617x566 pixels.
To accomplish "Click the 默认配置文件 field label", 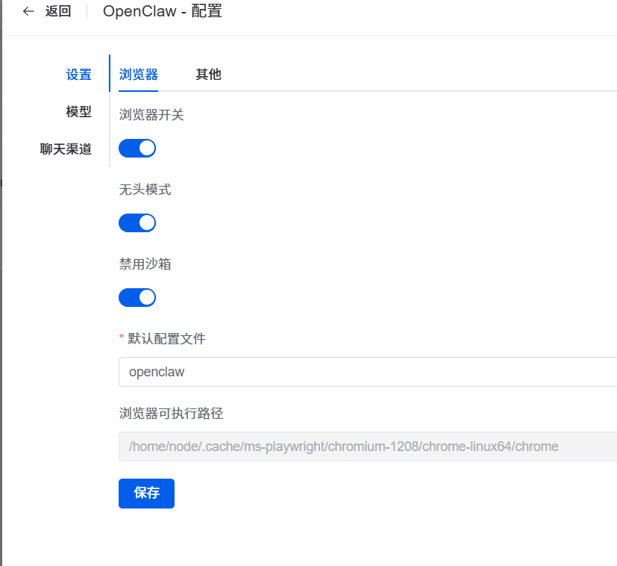I will [x=166, y=339].
